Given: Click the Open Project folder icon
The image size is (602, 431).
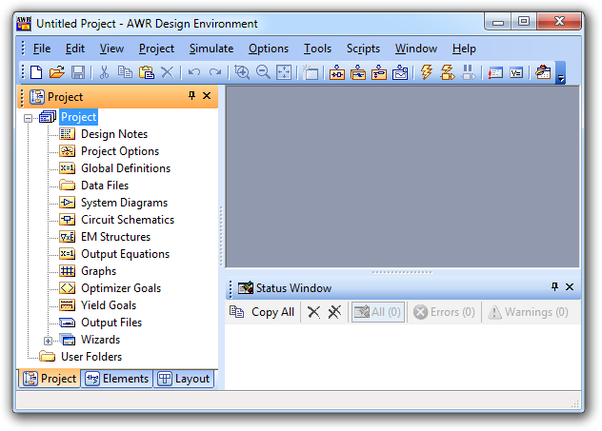Looking at the screenshot, I should tap(57, 72).
